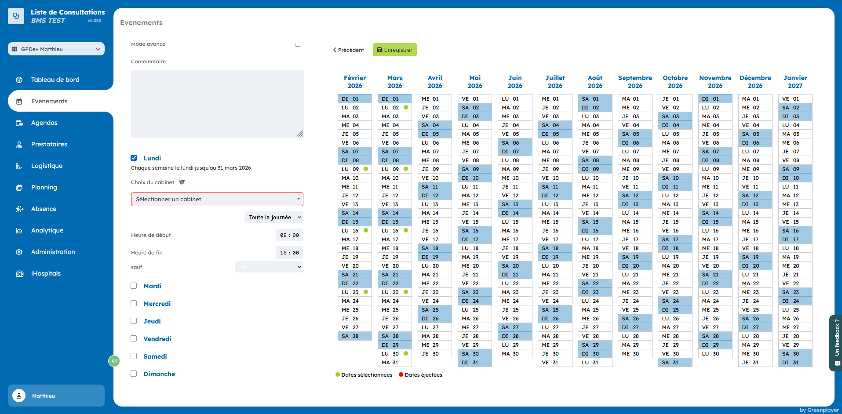The height and width of the screenshot is (414, 842).
Task: Enable the Mardi checkbox
Action: pos(134,286)
